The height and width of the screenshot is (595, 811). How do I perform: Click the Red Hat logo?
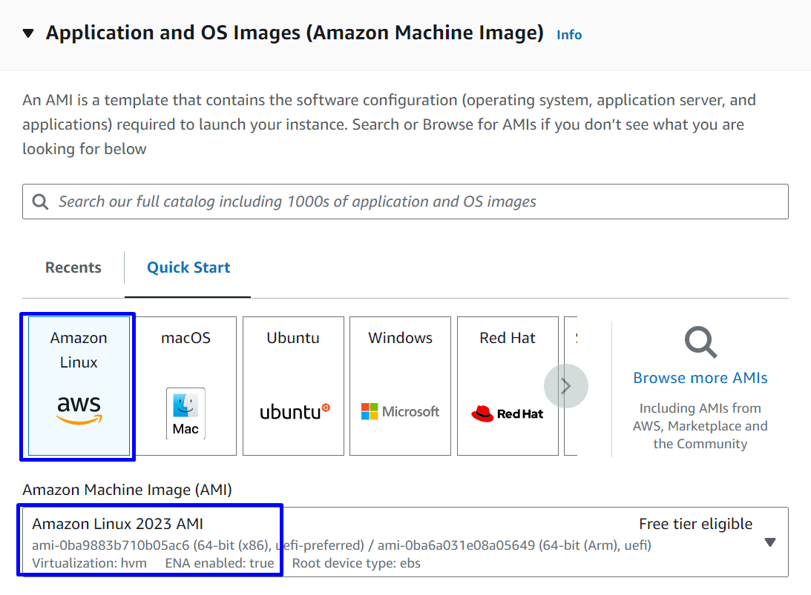[x=508, y=413]
